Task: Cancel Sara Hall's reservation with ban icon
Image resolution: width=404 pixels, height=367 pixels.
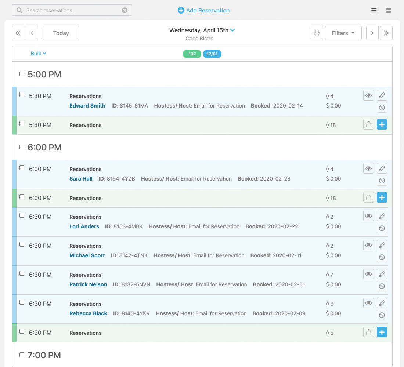Action: pos(382,181)
